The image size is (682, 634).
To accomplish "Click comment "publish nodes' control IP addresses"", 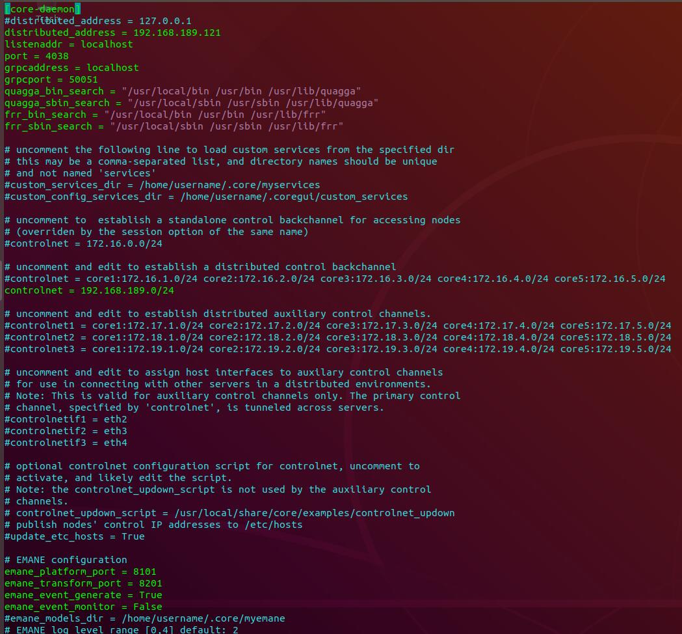I will click(153, 525).
